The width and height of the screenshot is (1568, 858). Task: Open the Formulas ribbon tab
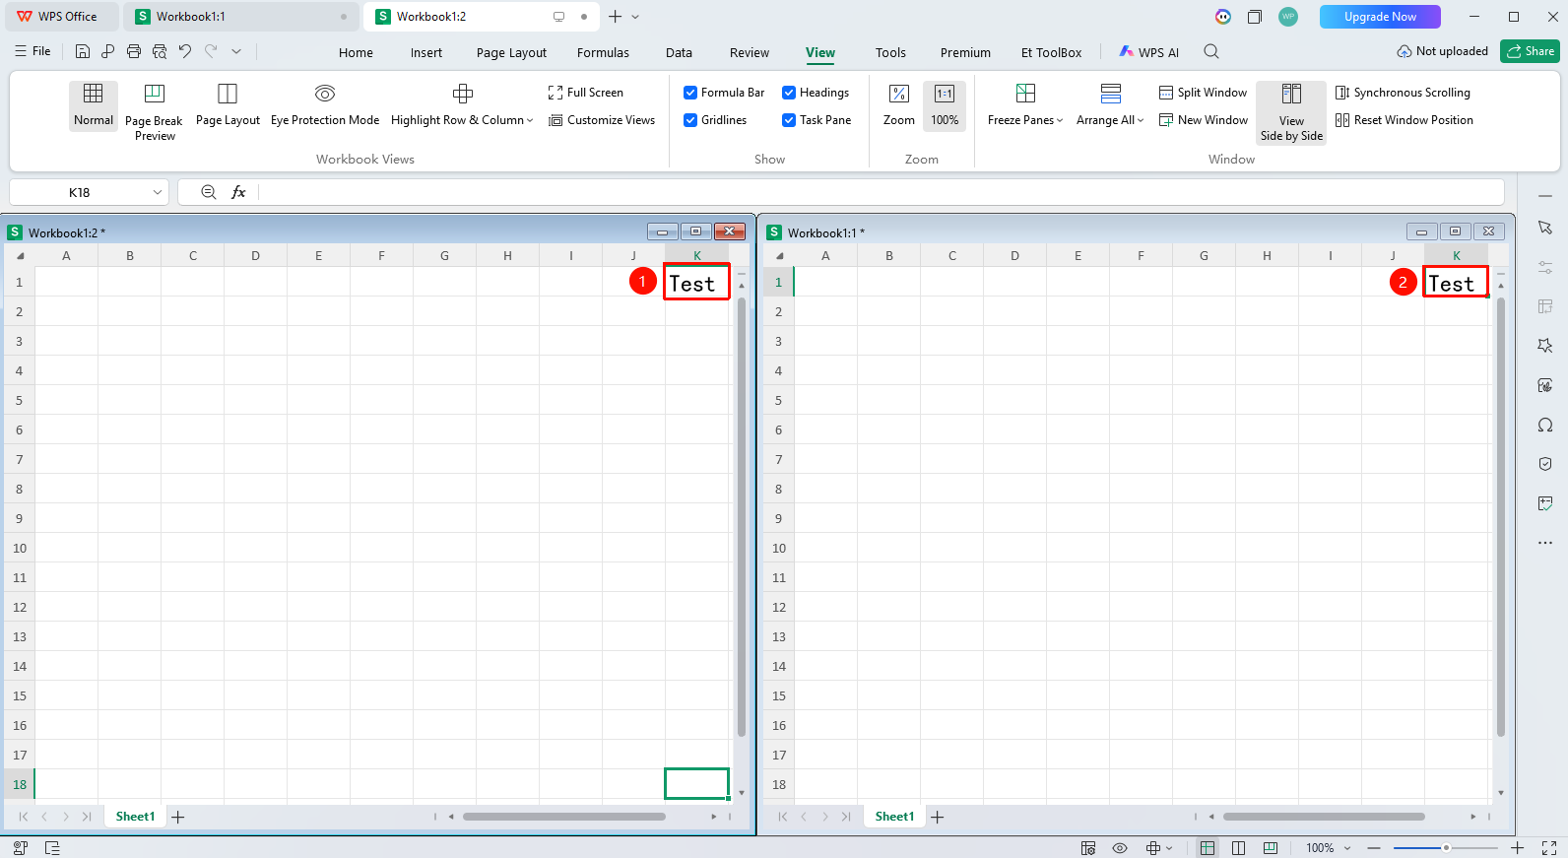tap(603, 53)
